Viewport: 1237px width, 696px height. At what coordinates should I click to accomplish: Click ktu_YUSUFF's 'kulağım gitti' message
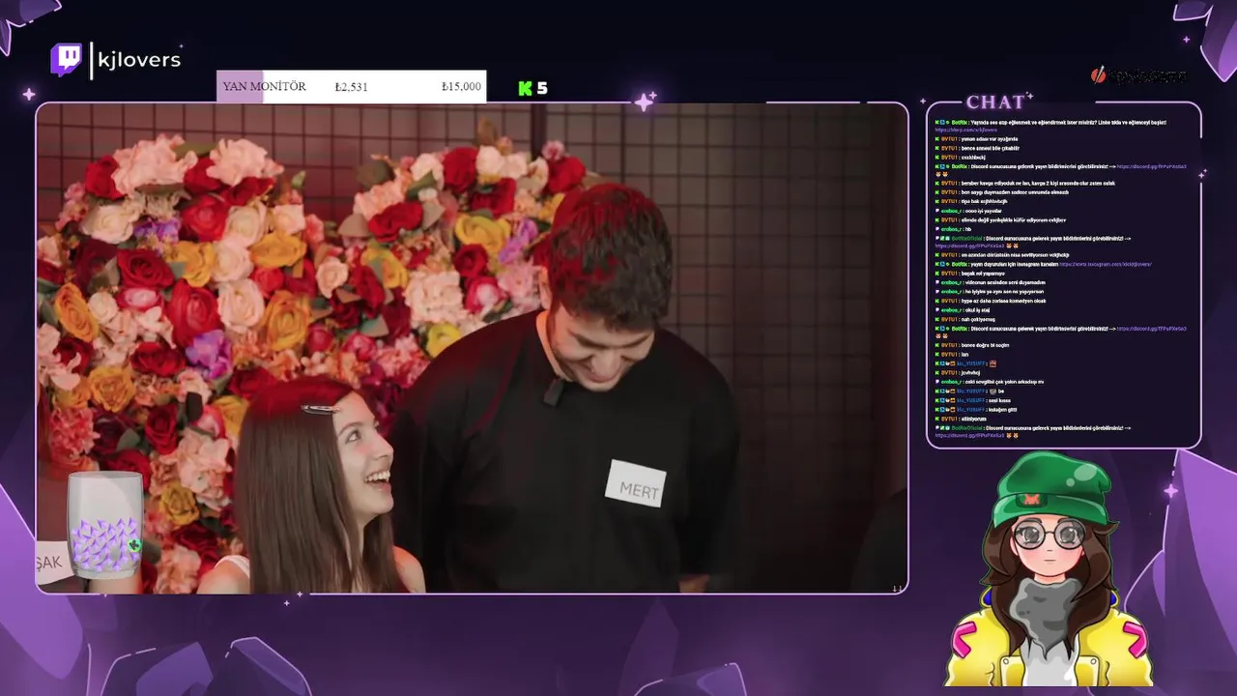click(975, 410)
